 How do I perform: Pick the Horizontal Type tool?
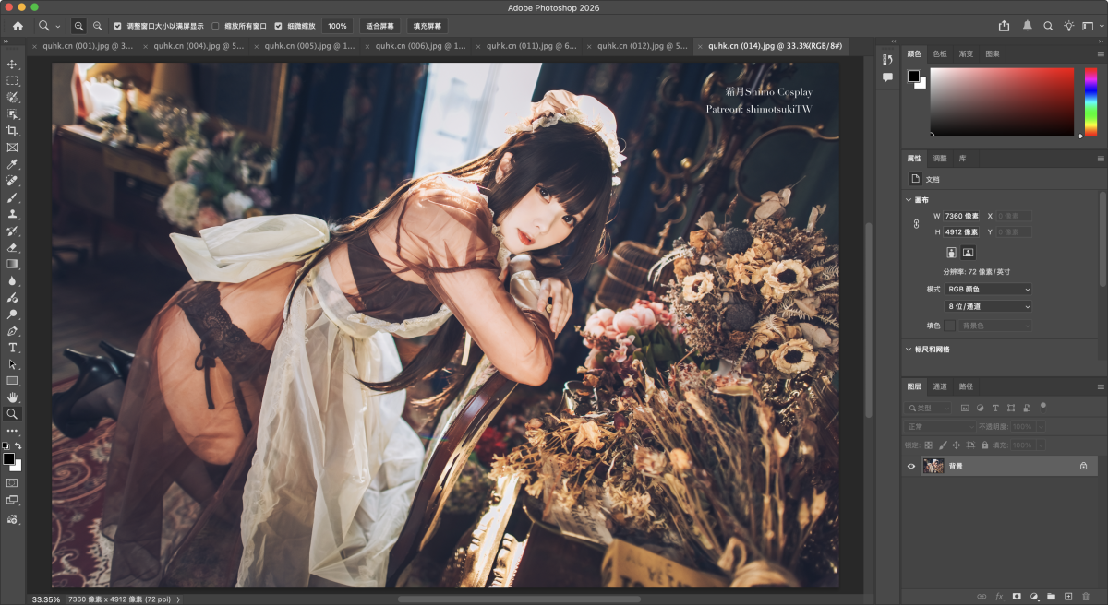[x=13, y=348]
